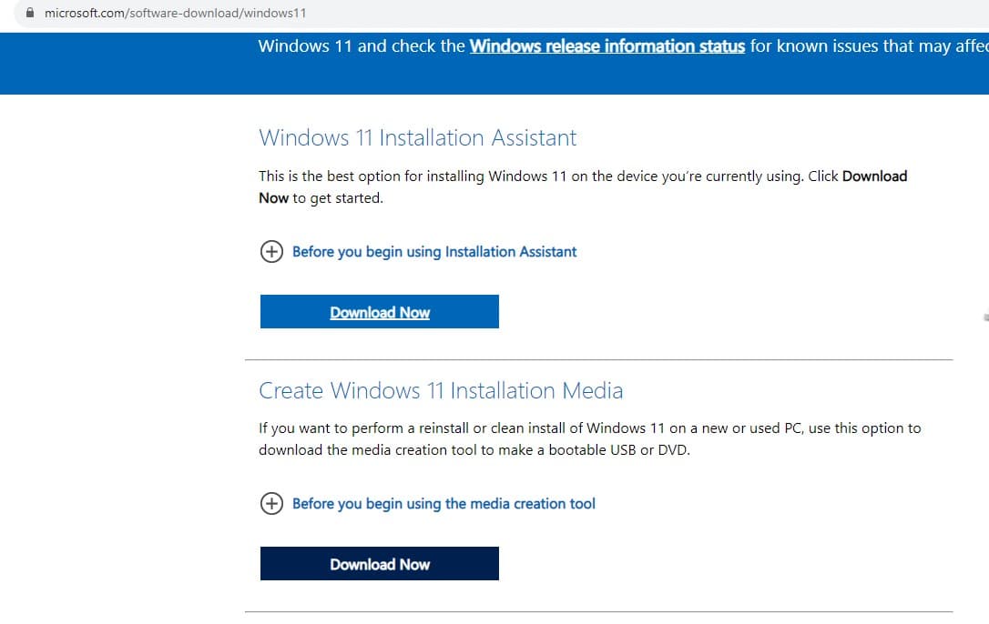Click the 'Create Windows 11 Installation Media' heading
This screenshot has height=624, width=989.
pos(441,391)
